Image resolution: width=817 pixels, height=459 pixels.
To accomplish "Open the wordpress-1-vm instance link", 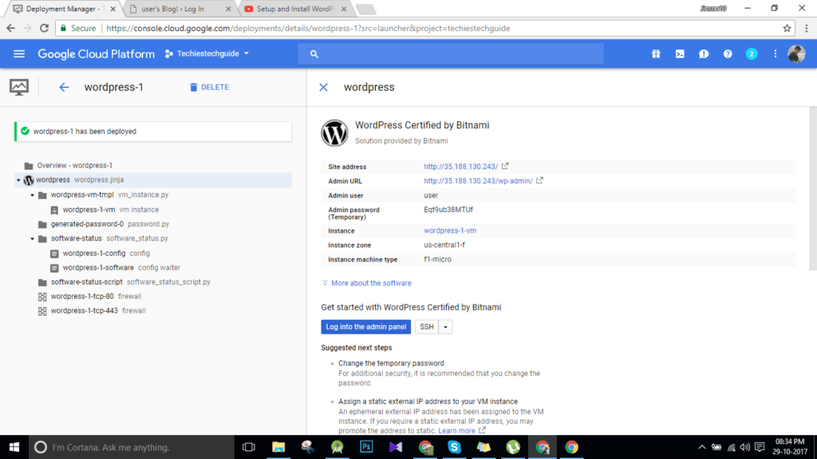I will (x=450, y=230).
